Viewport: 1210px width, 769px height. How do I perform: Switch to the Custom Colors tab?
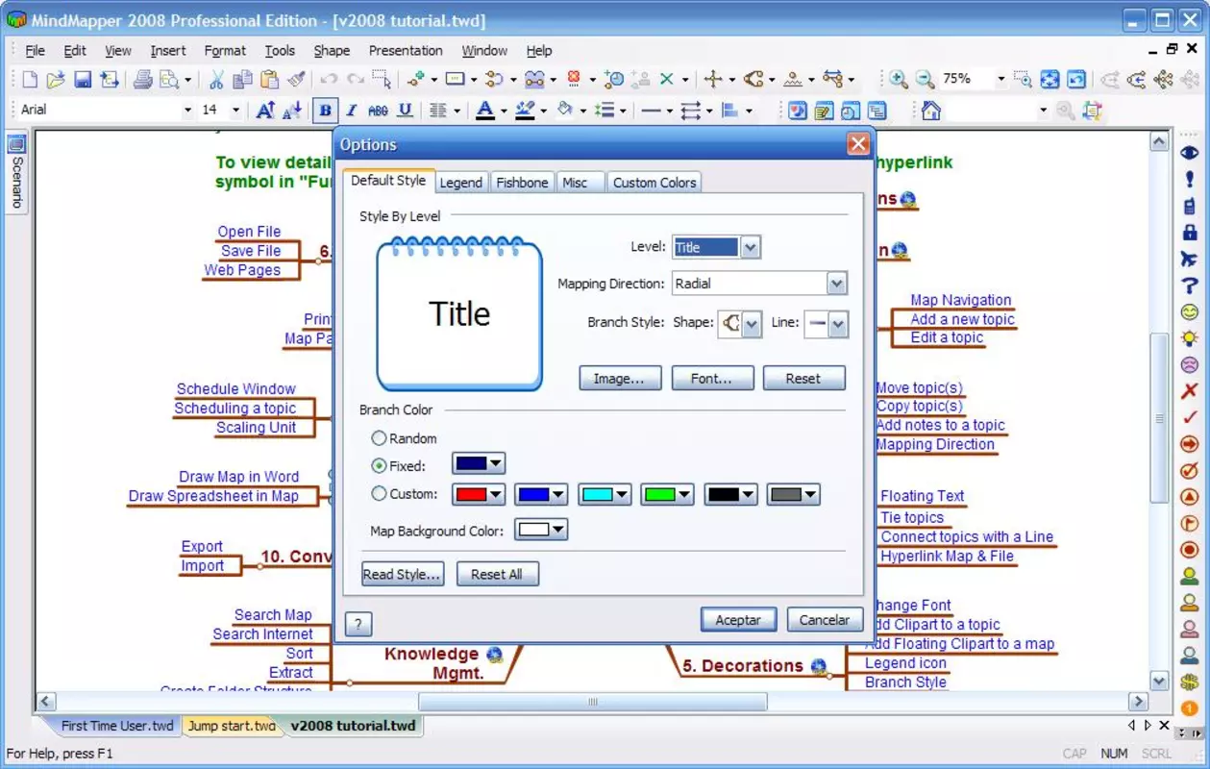click(654, 183)
